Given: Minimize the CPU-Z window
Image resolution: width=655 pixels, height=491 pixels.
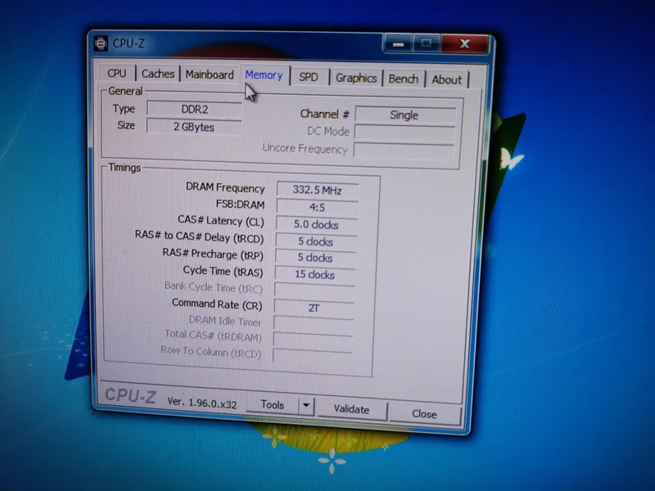Looking at the screenshot, I should pos(398,44).
